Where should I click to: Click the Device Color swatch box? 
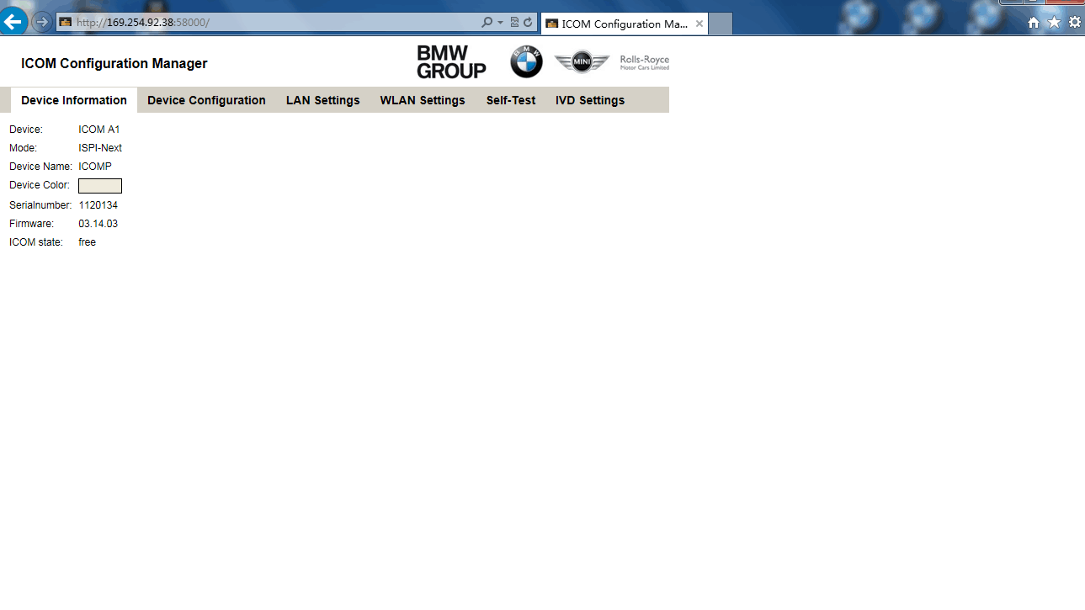100,186
